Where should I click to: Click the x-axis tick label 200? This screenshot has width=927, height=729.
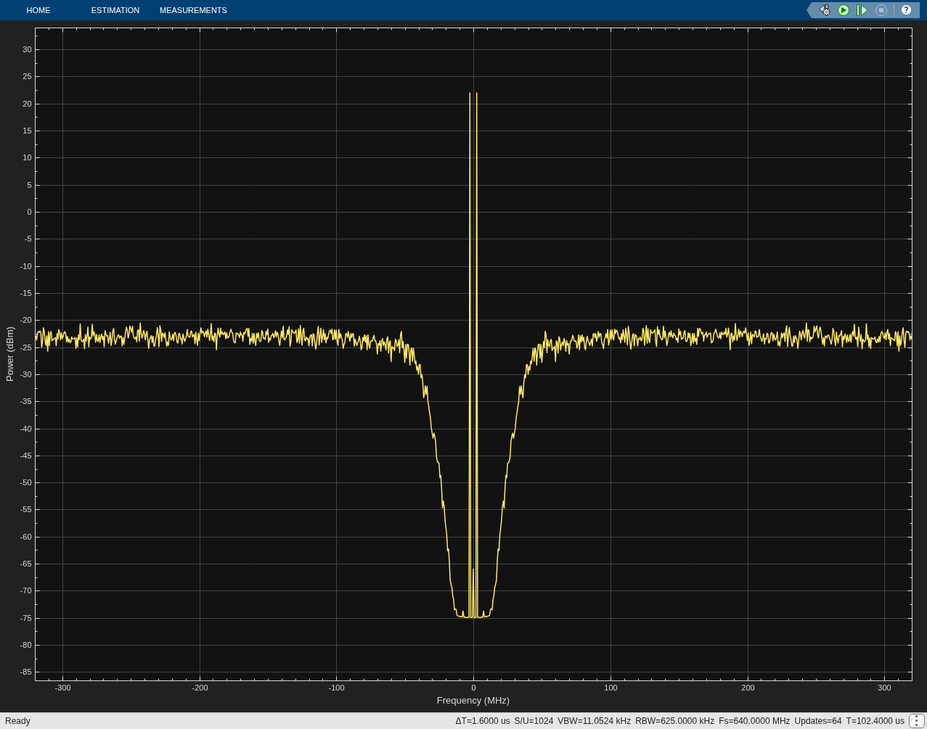pyautogui.click(x=748, y=688)
